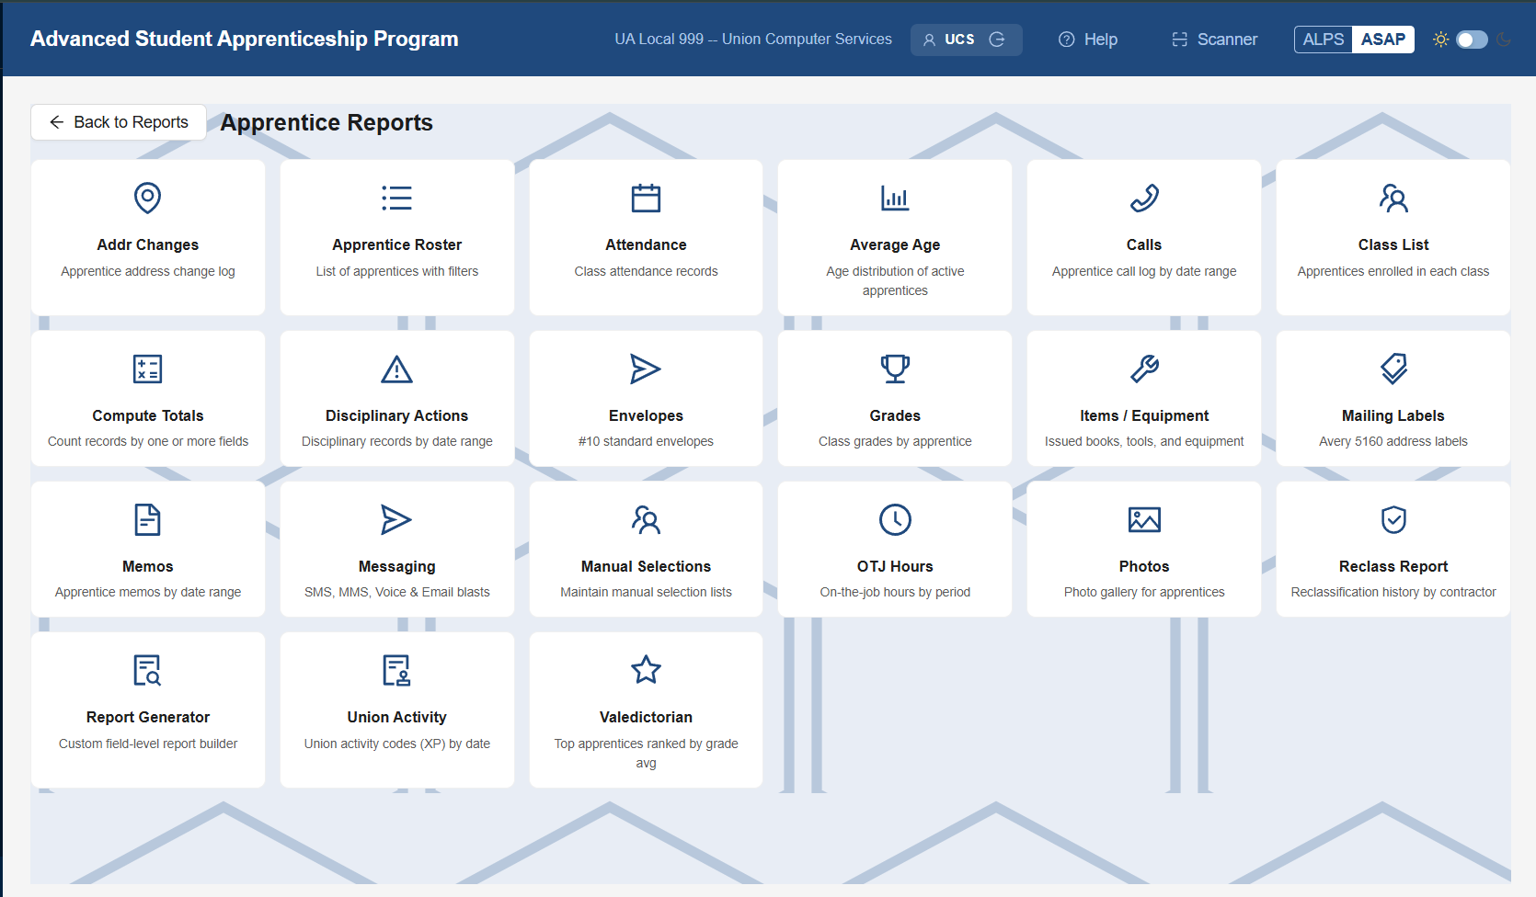The width and height of the screenshot is (1536, 897).
Task: Toggle the light/dark theme switch
Action: [x=1472, y=40]
